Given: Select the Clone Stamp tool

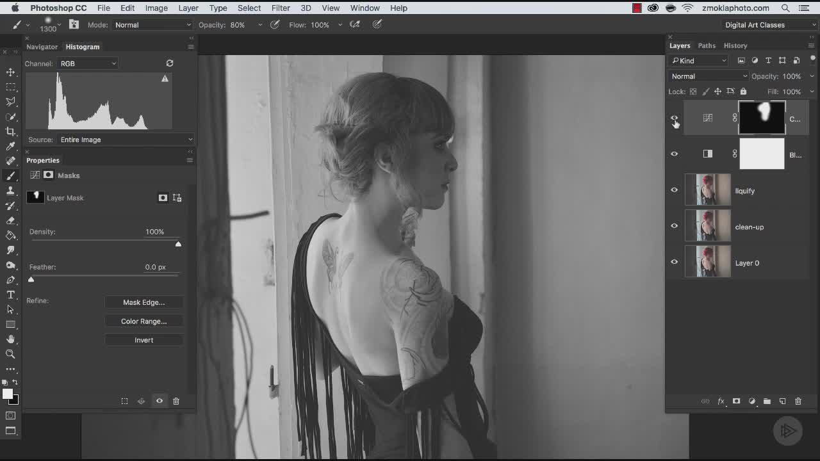Looking at the screenshot, I should (x=11, y=191).
